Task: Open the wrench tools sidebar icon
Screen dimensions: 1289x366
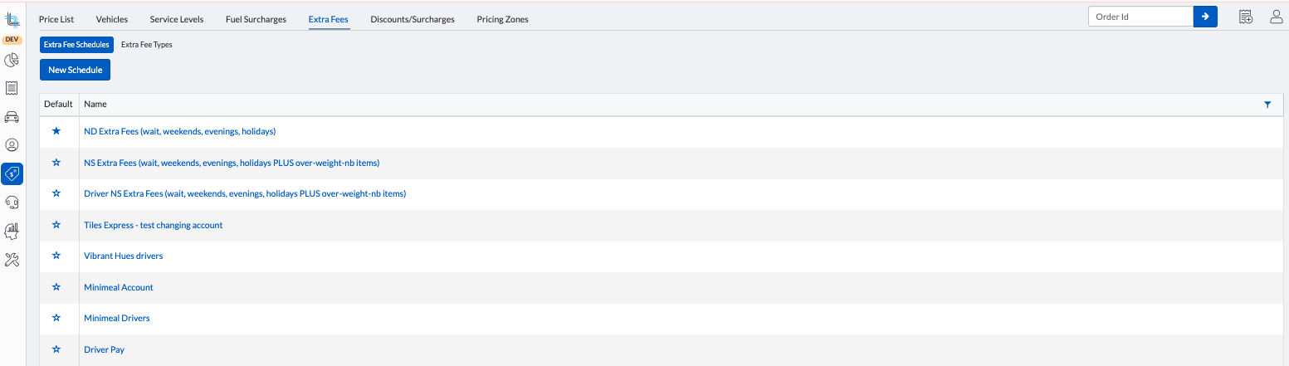Action: [x=12, y=260]
